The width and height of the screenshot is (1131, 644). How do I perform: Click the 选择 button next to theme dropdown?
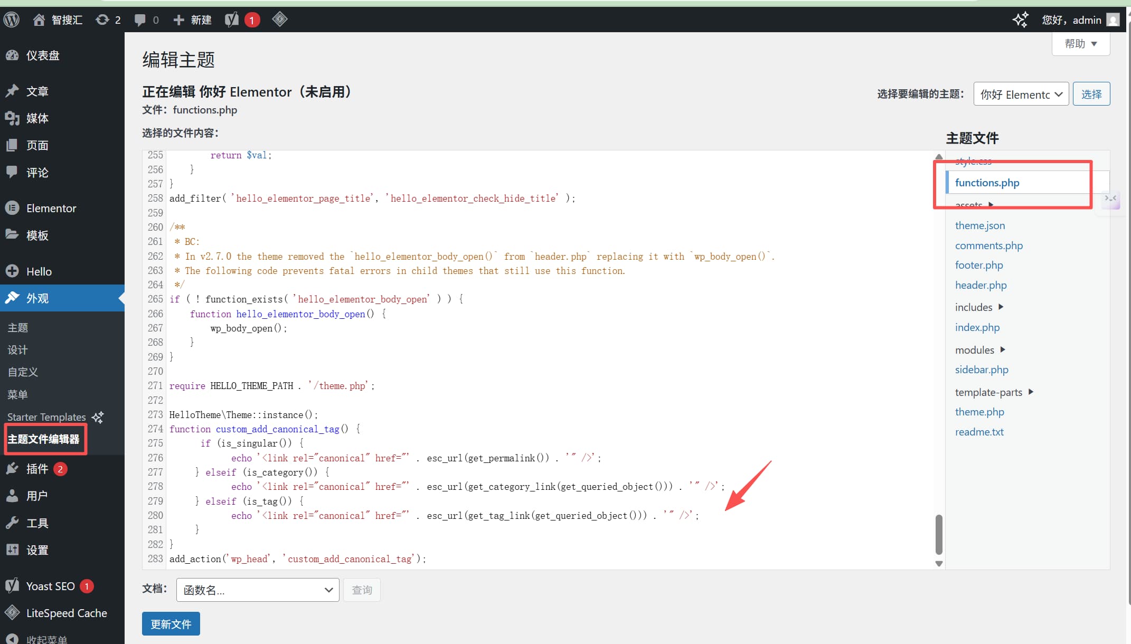tap(1091, 94)
